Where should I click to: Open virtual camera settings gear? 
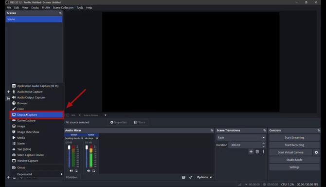pyautogui.click(x=316, y=152)
